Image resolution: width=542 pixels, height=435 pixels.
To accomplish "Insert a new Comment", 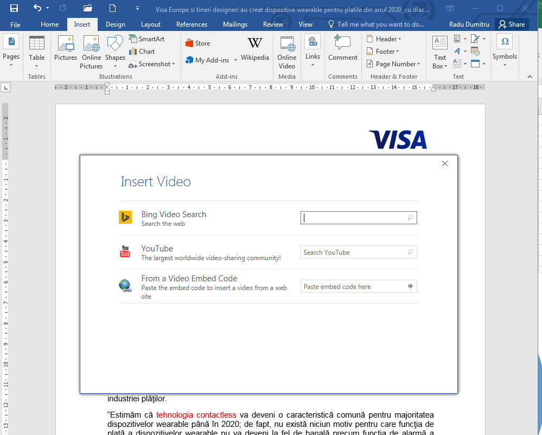I will pos(342,49).
